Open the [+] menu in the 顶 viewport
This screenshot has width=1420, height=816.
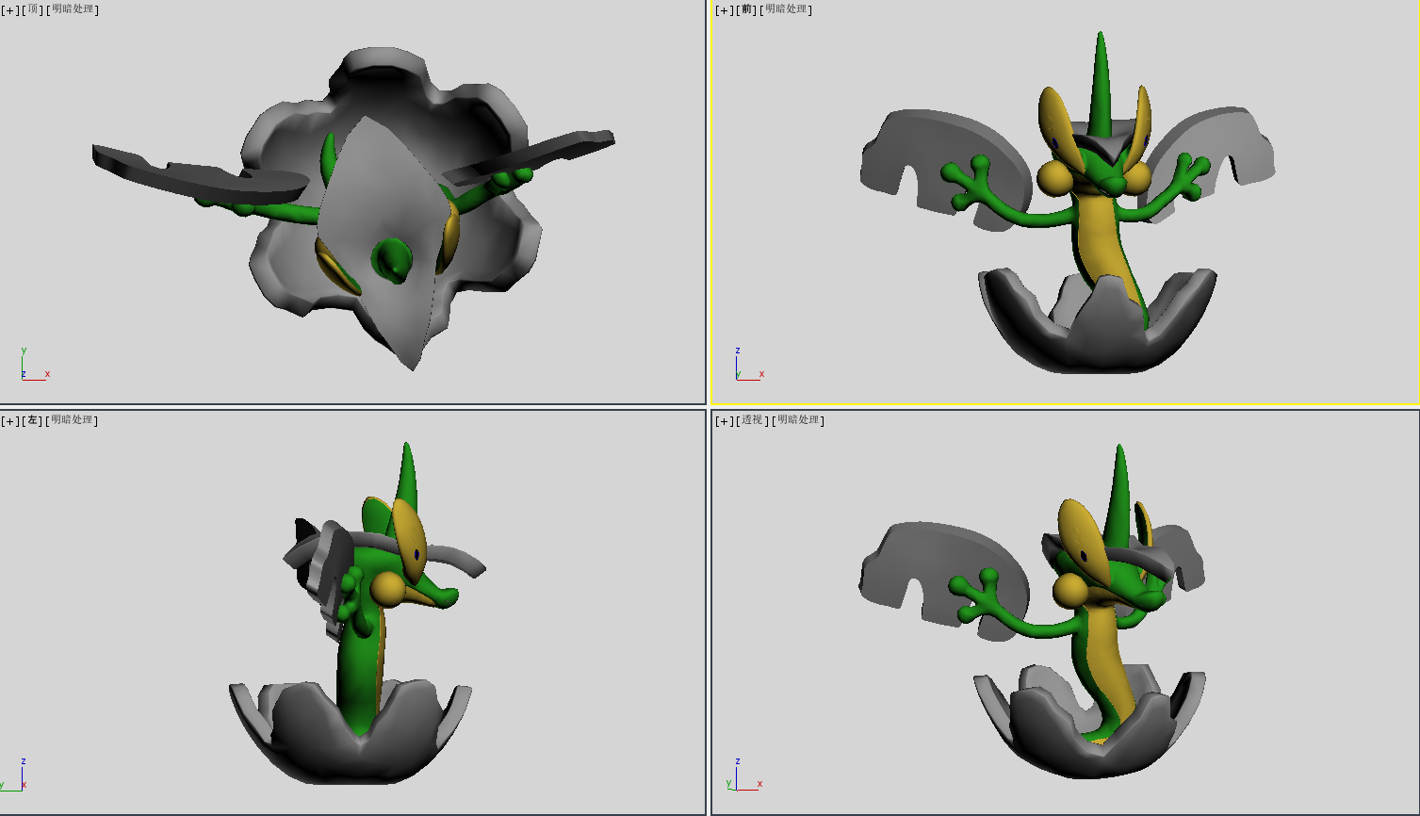click(10, 9)
